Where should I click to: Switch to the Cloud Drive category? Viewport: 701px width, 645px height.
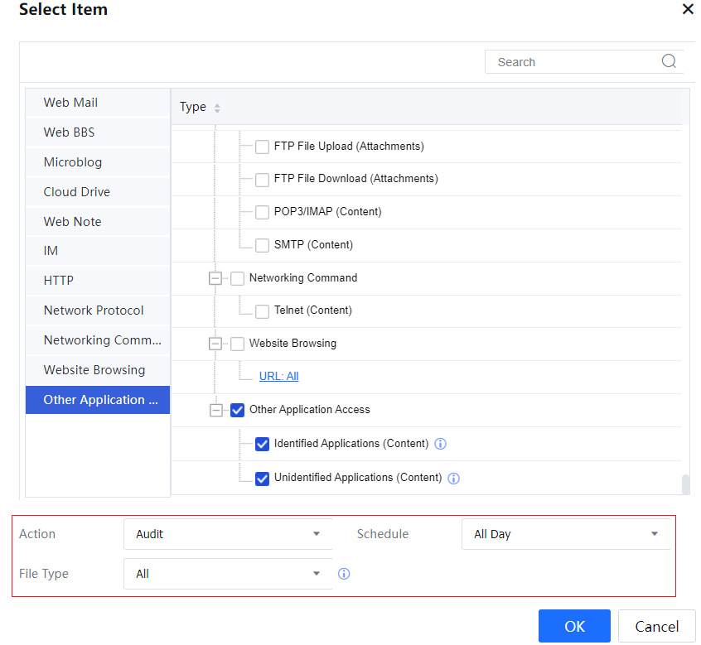(x=77, y=192)
